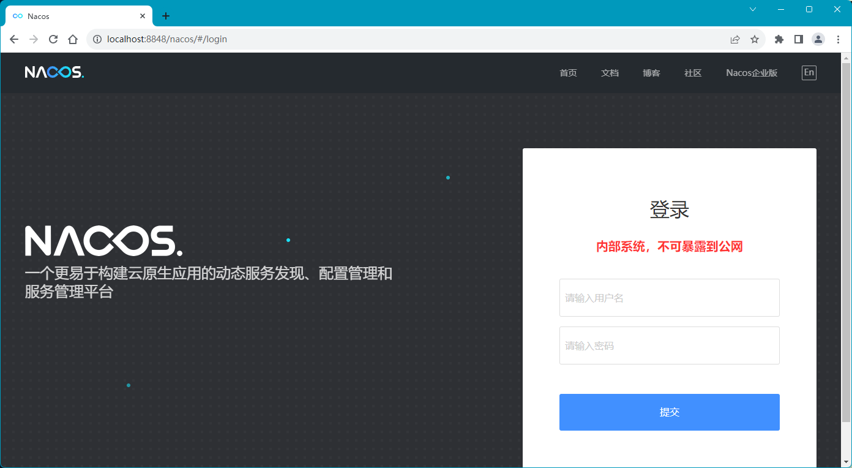This screenshot has height=468, width=852.
Task: Submit the login form with 提交
Action: 670,412
